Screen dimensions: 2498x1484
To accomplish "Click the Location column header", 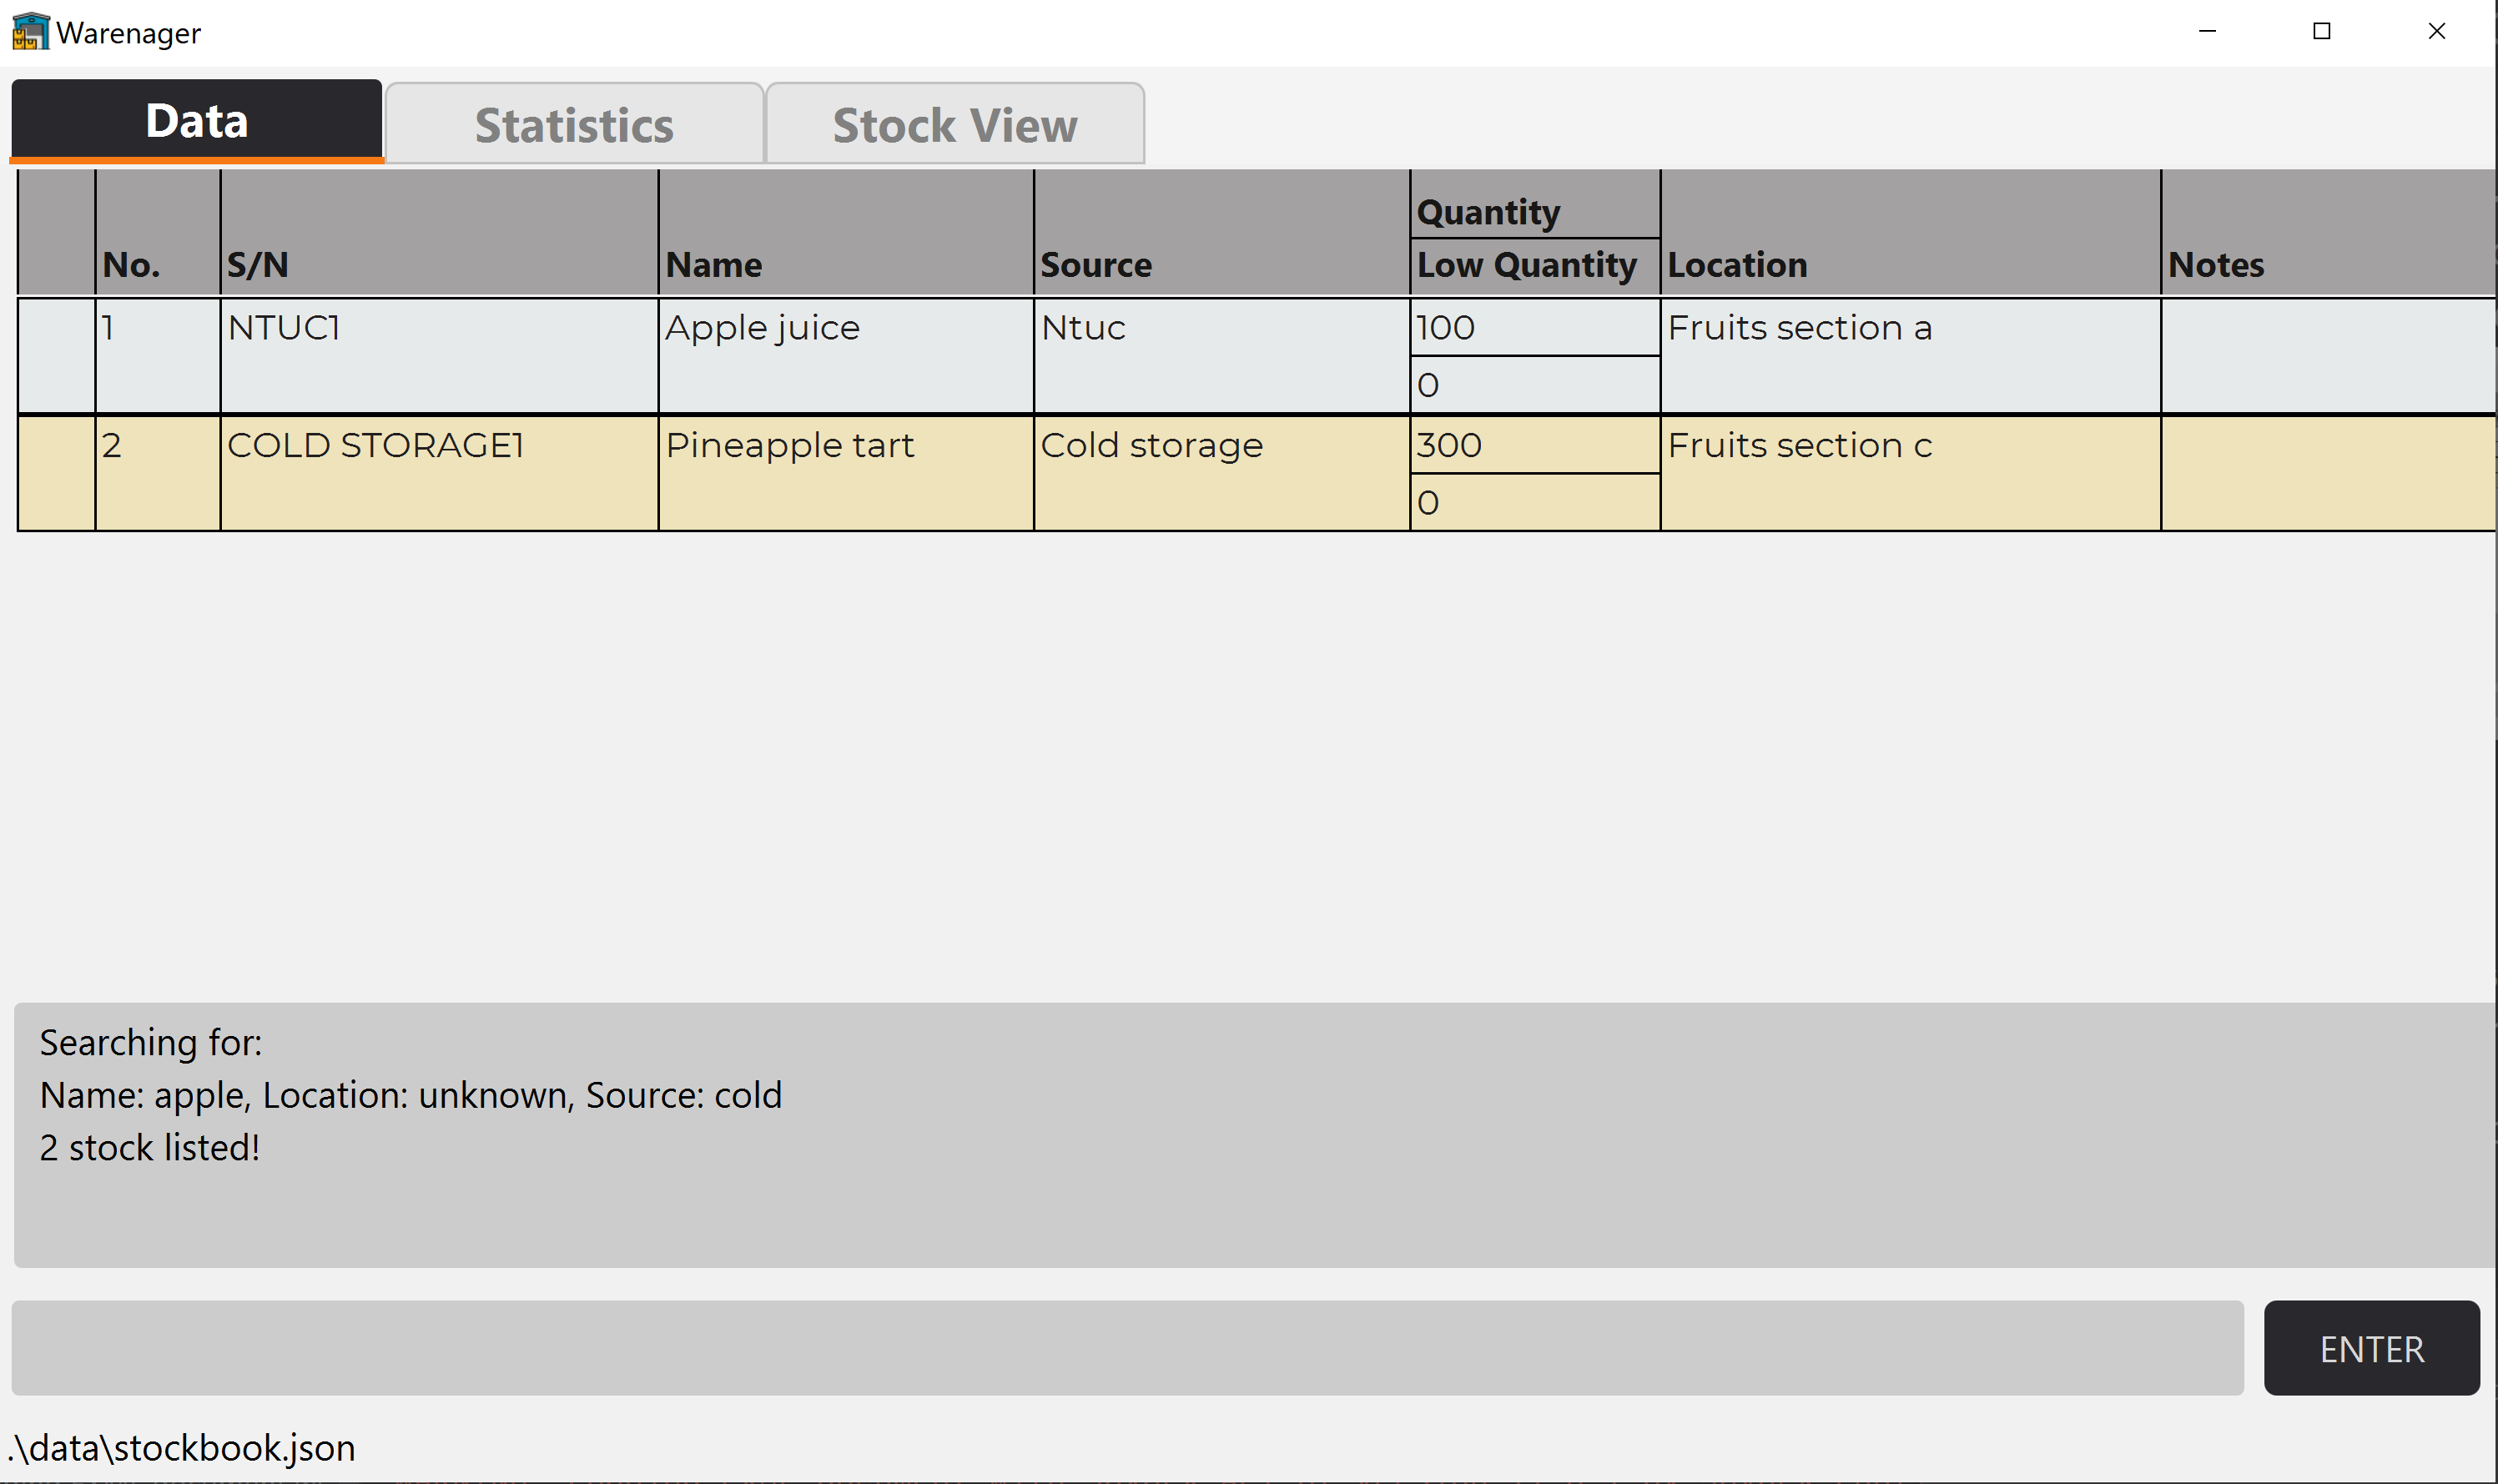I will click(1910, 233).
